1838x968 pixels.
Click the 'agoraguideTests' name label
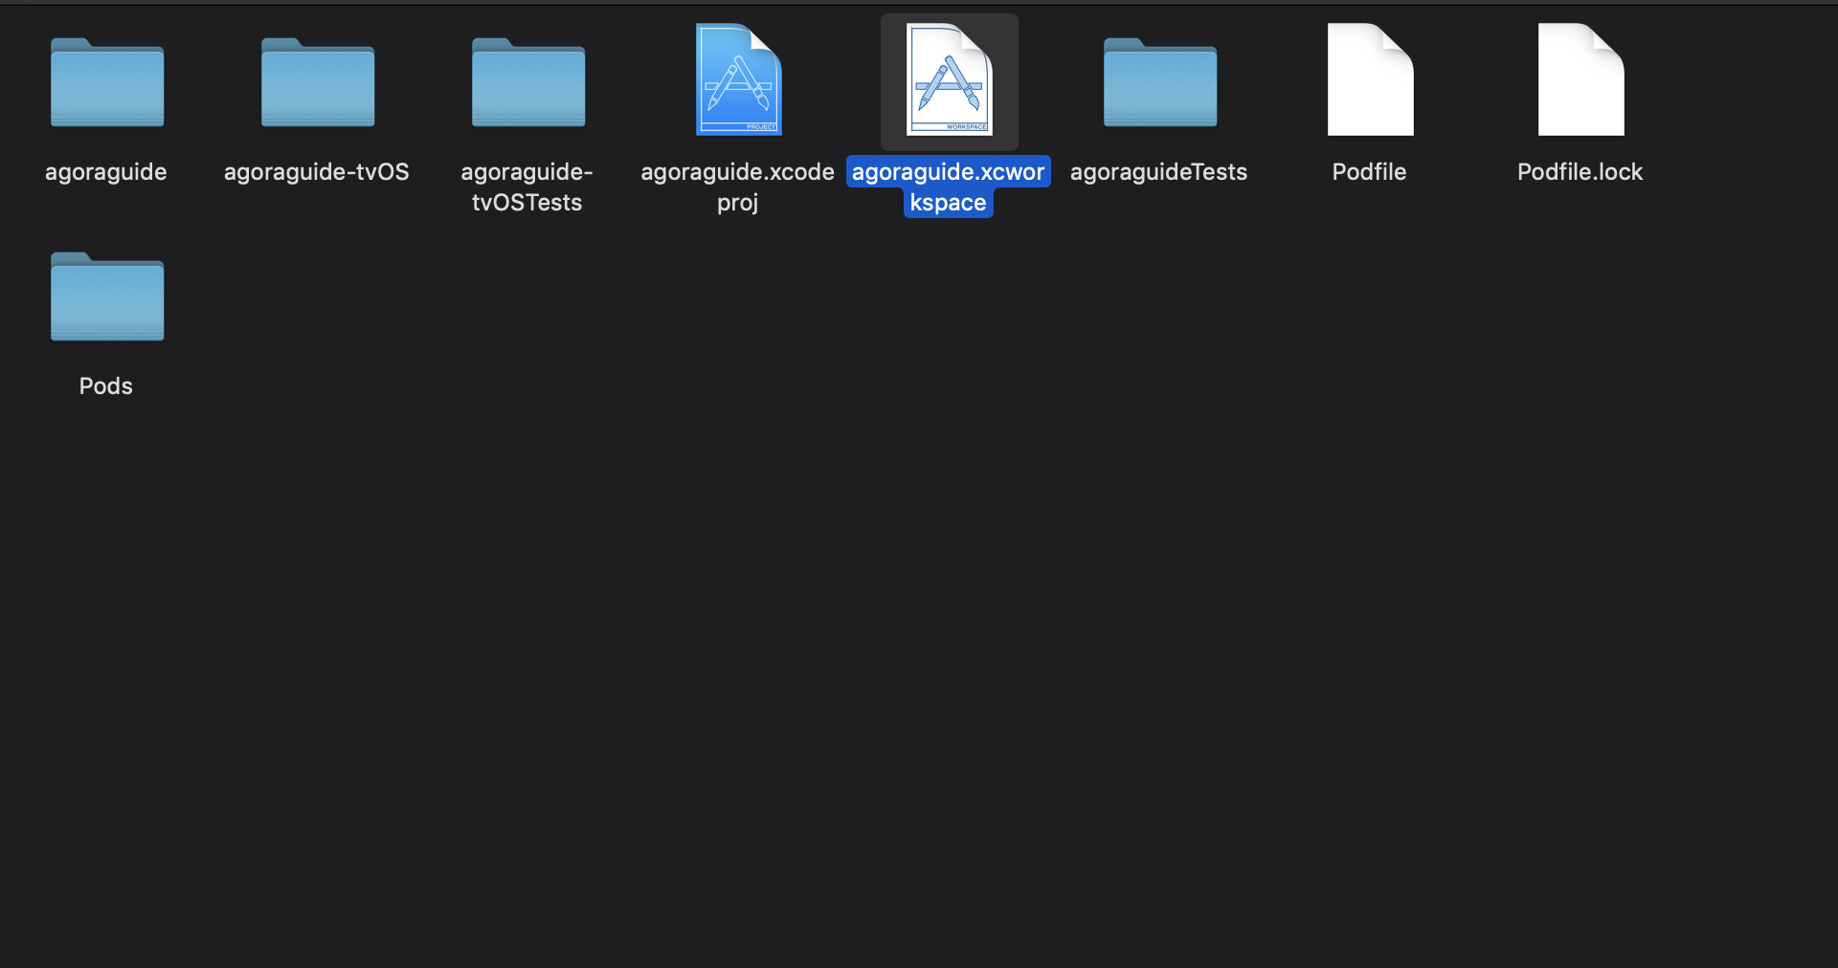[1159, 172]
